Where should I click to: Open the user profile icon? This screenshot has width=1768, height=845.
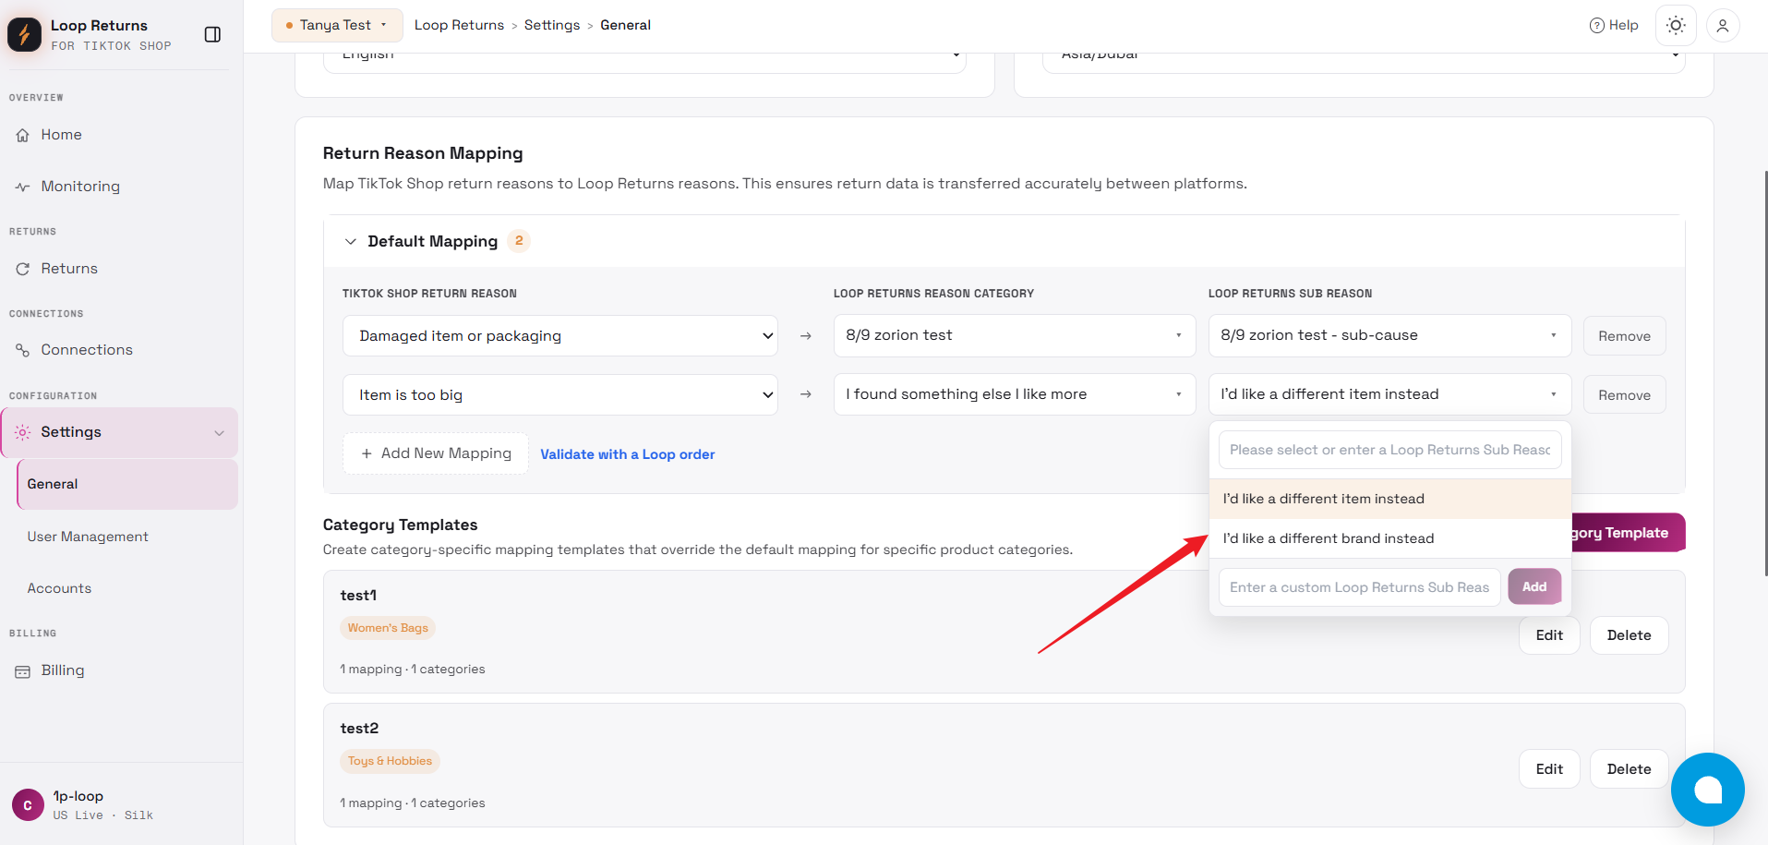point(1723,26)
